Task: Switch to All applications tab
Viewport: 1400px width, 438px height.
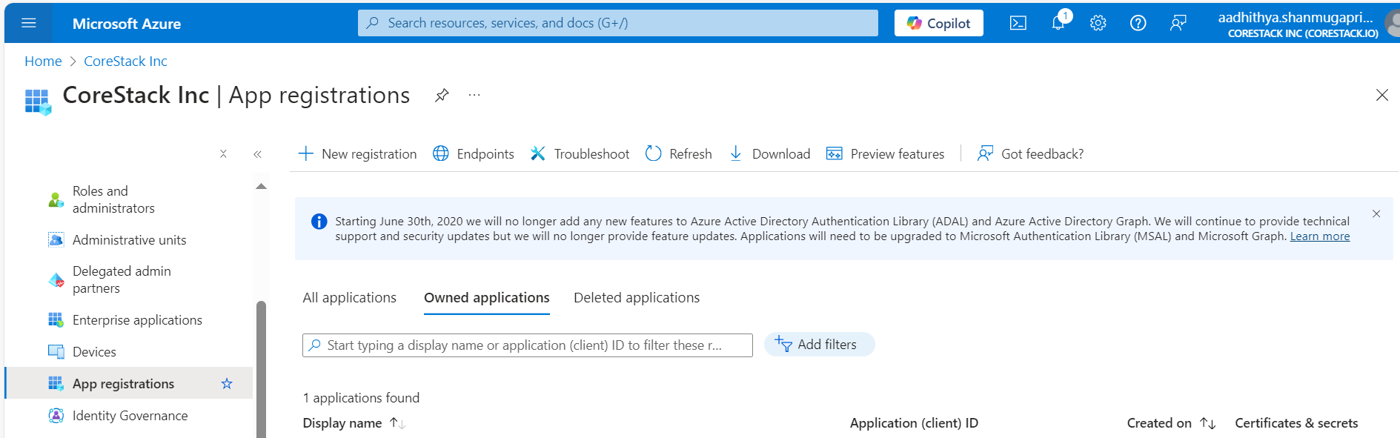Action: click(x=350, y=298)
